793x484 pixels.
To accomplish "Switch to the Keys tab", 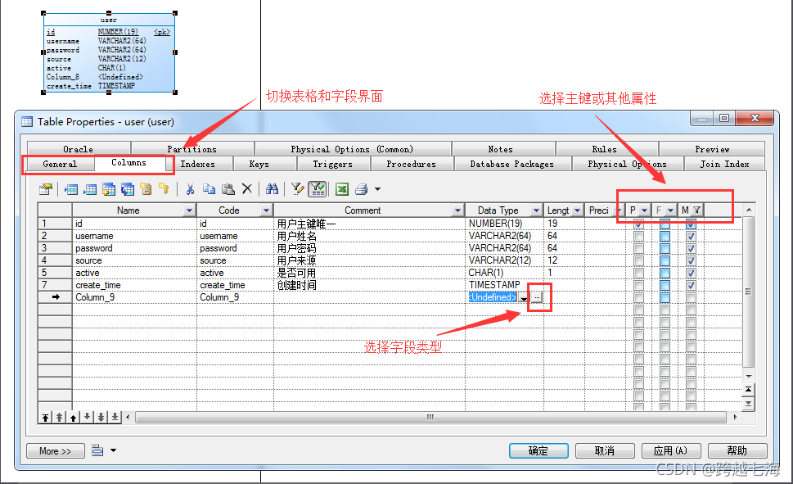I will pyautogui.click(x=259, y=164).
